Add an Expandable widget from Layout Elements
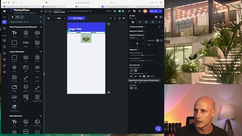The image size is (242, 136). [37, 88]
